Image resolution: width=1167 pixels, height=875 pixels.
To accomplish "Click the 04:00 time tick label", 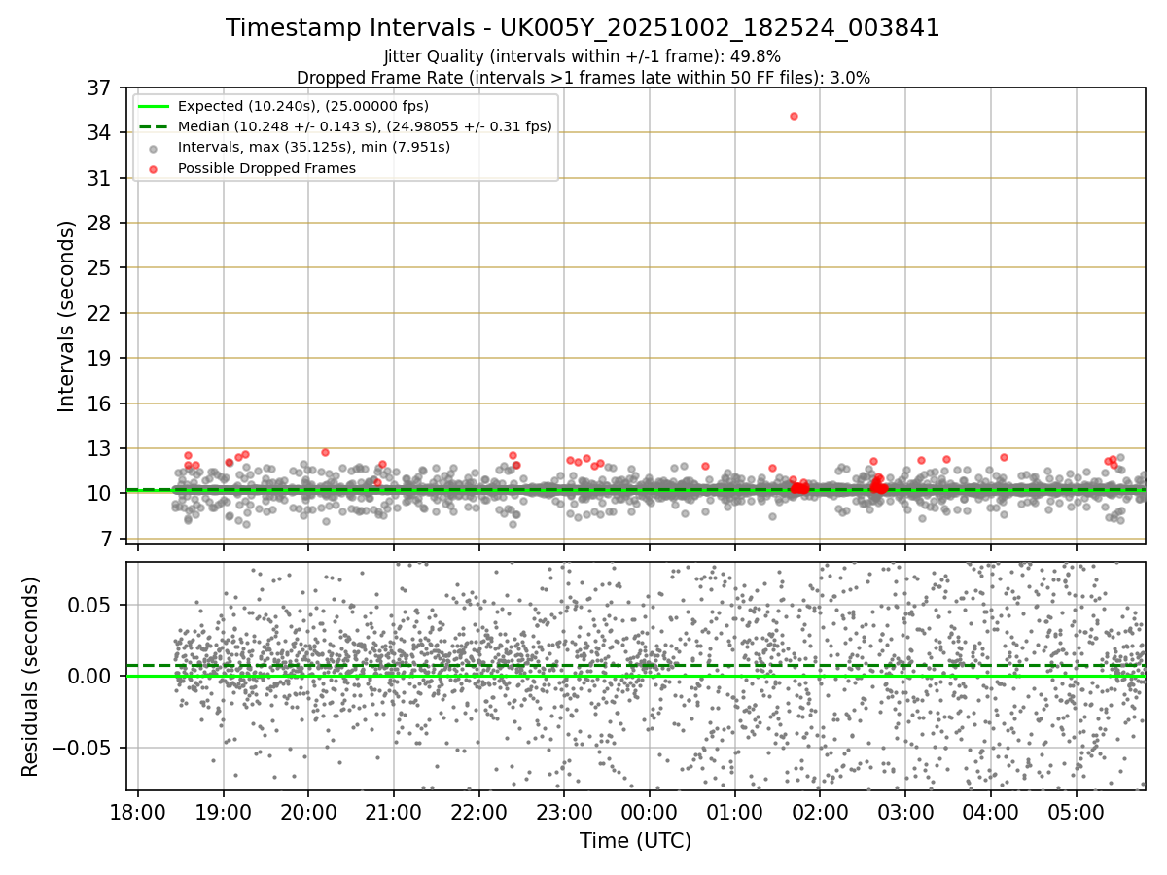I will 991,812.
